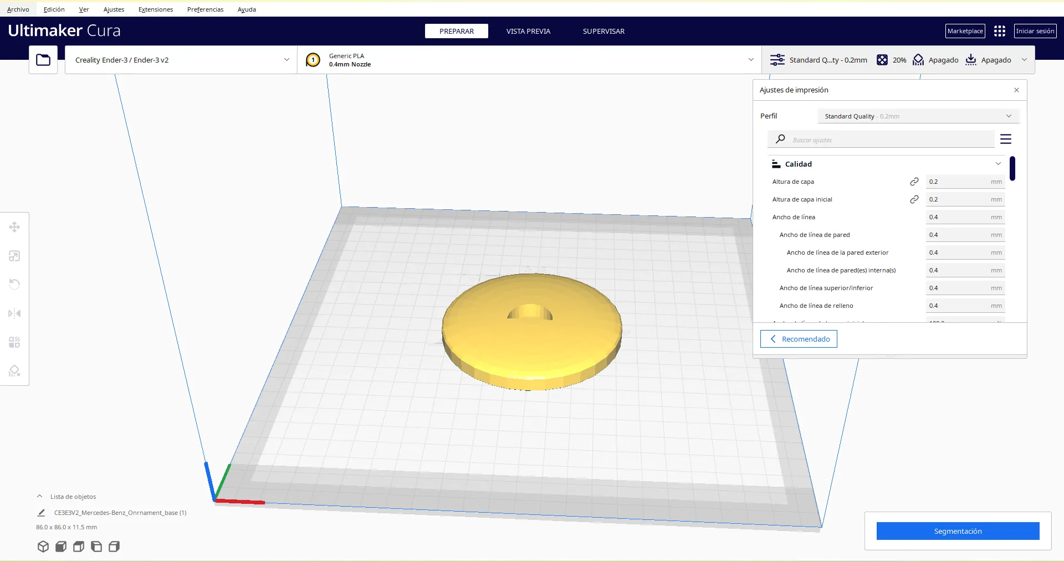
Task: Select the Move tool in left toolbar
Action: 14,227
